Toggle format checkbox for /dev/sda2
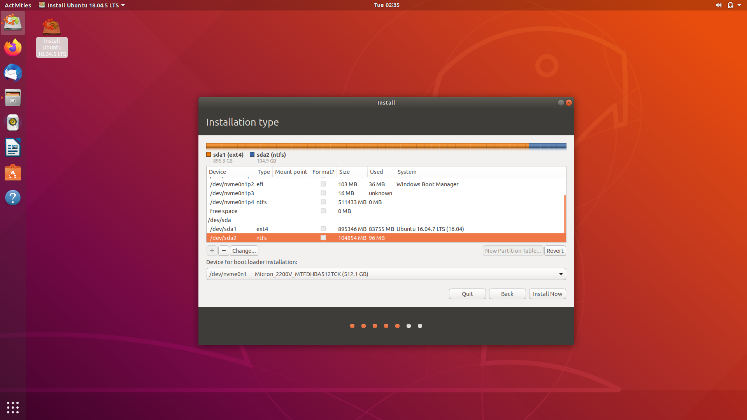 pos(323,238)
